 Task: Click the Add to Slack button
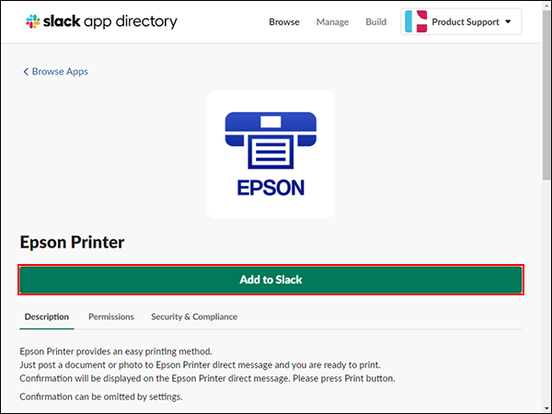coord(270,280)
